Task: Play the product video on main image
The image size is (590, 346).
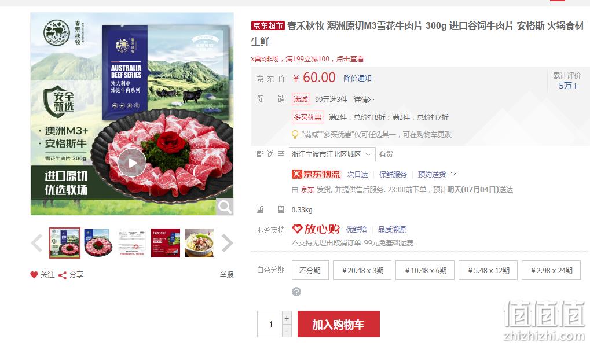Action: (131, 163)
